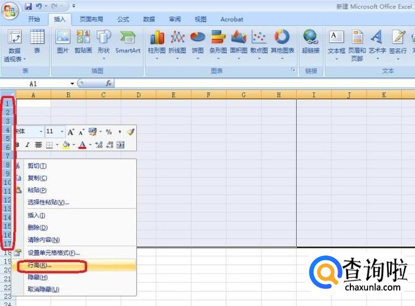Apply percent style in mini toolbar
The width and height of the screenshot is (415, 306).
[x=109, y=132]
